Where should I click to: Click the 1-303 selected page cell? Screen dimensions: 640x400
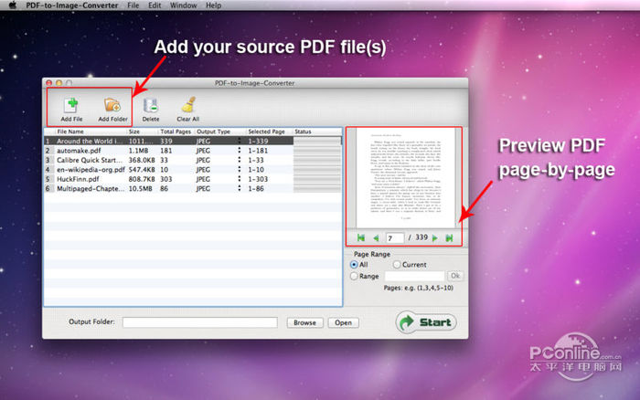tap(258, 179)
